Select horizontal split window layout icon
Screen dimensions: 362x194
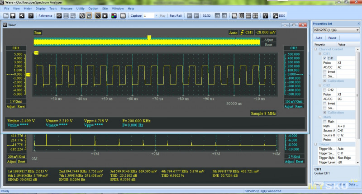point(248,16)
